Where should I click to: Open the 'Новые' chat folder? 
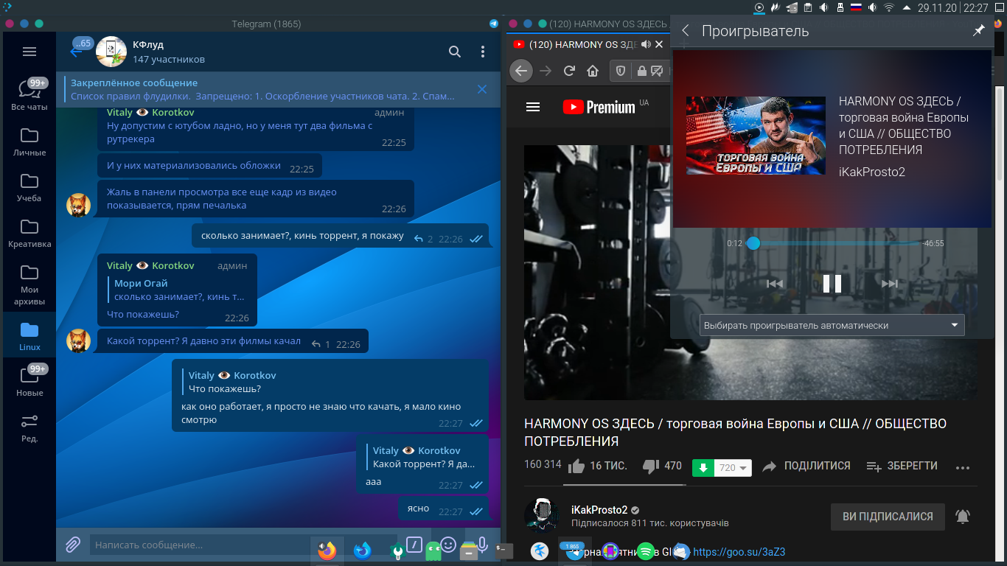coord(29,381)
